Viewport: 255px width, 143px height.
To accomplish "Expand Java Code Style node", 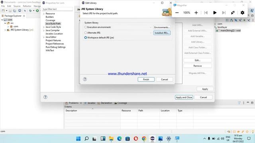I will pyautogui.click(x=44, y=27).
